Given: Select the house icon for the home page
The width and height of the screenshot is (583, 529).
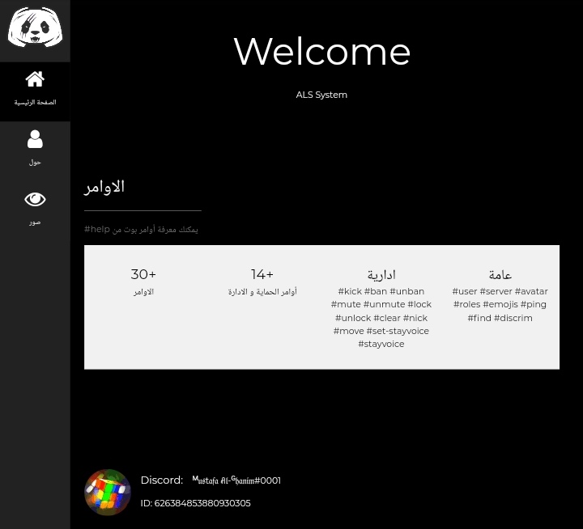Looking at the screenshot, I should [x=35, y=79].
